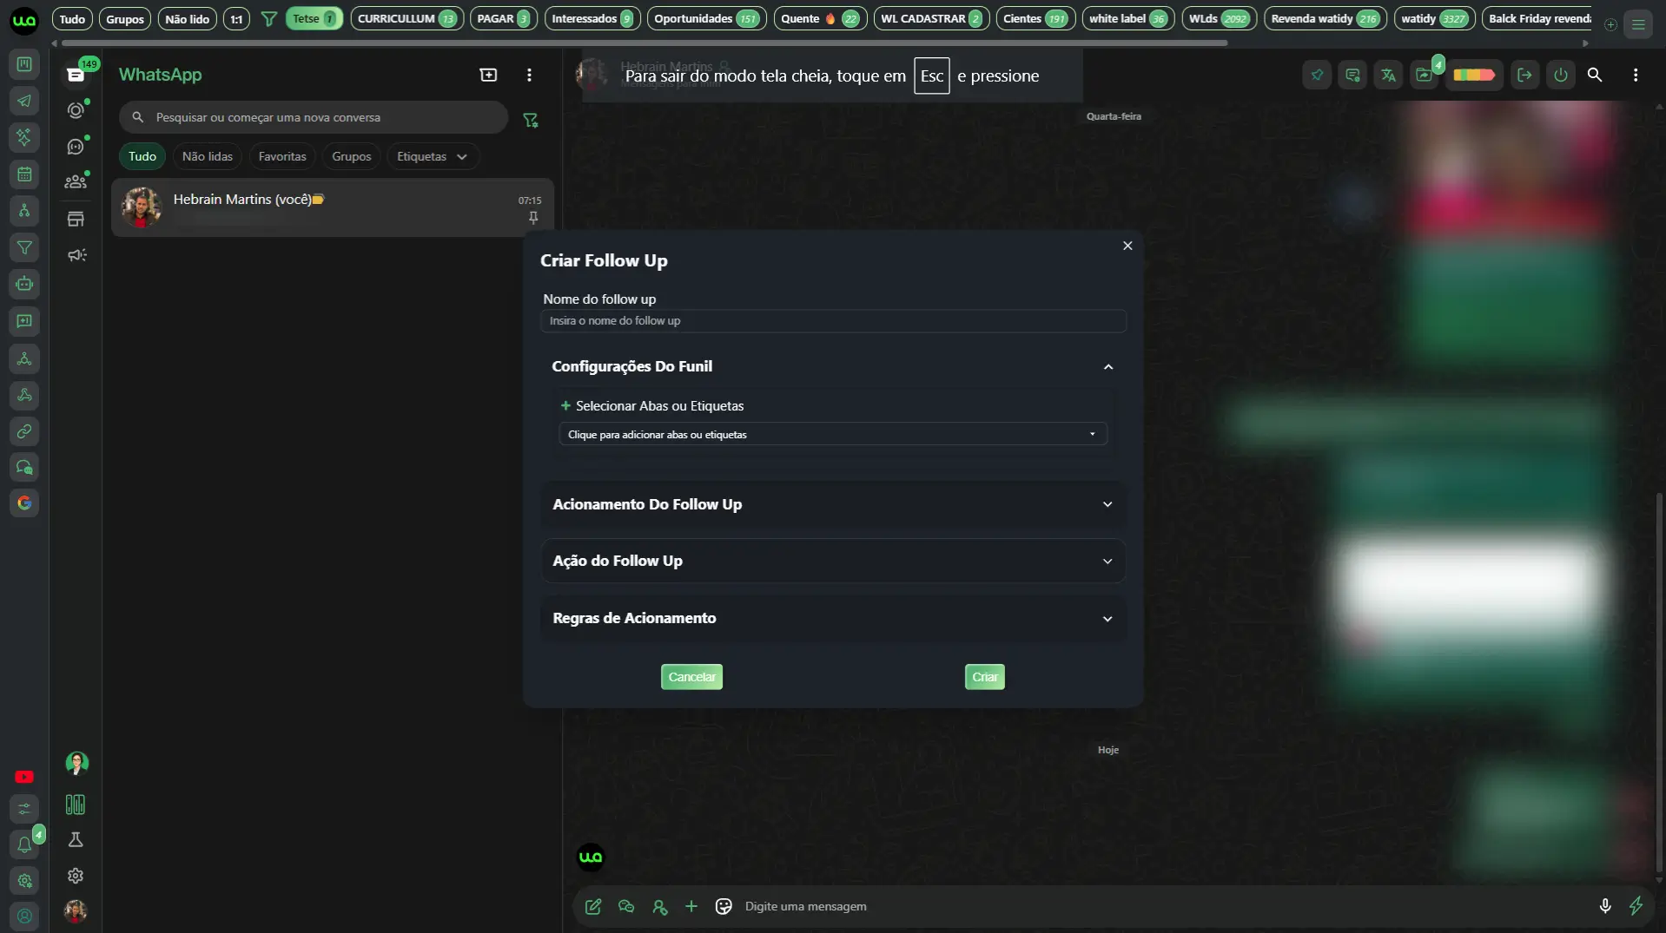Open the abas ou etiquetas dropdown

pos(833,434)
